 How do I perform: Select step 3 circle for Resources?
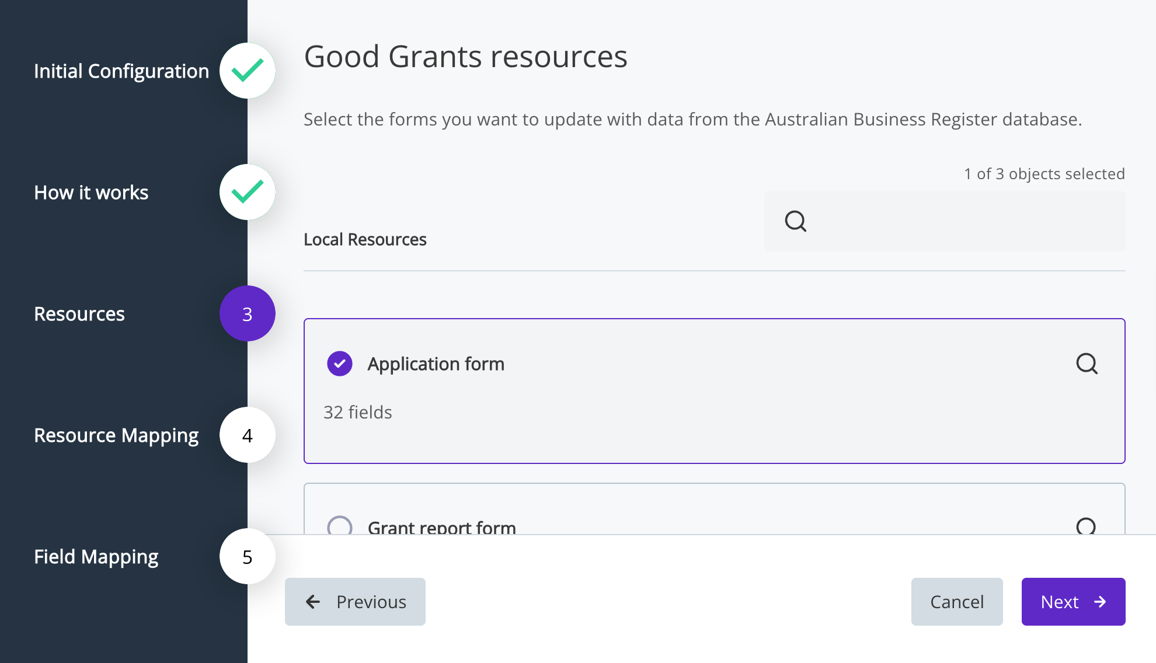248,313
